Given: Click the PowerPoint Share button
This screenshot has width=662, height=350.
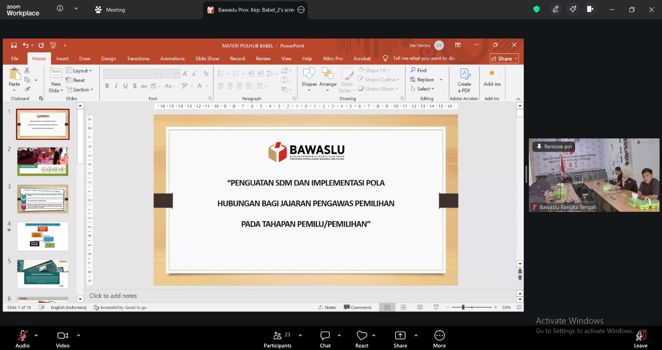Looking at the screenshot, I should [x=504, y=59].
